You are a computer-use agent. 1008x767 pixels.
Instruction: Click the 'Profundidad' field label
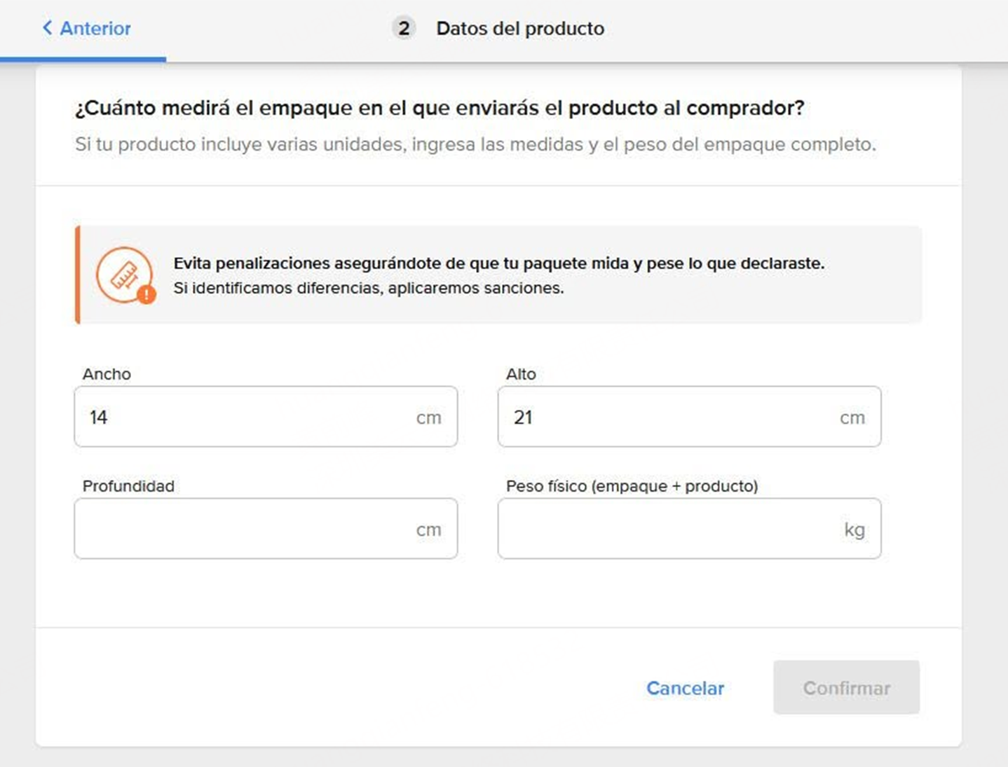click(x=128, y=486)
